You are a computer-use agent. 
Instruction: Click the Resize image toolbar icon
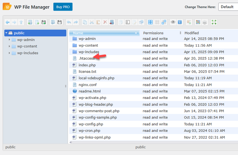pos(141,22)
